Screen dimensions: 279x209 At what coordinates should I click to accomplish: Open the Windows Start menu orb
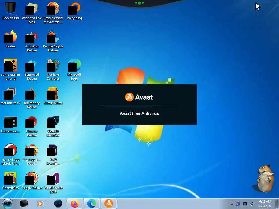click(x=7, y=204)
